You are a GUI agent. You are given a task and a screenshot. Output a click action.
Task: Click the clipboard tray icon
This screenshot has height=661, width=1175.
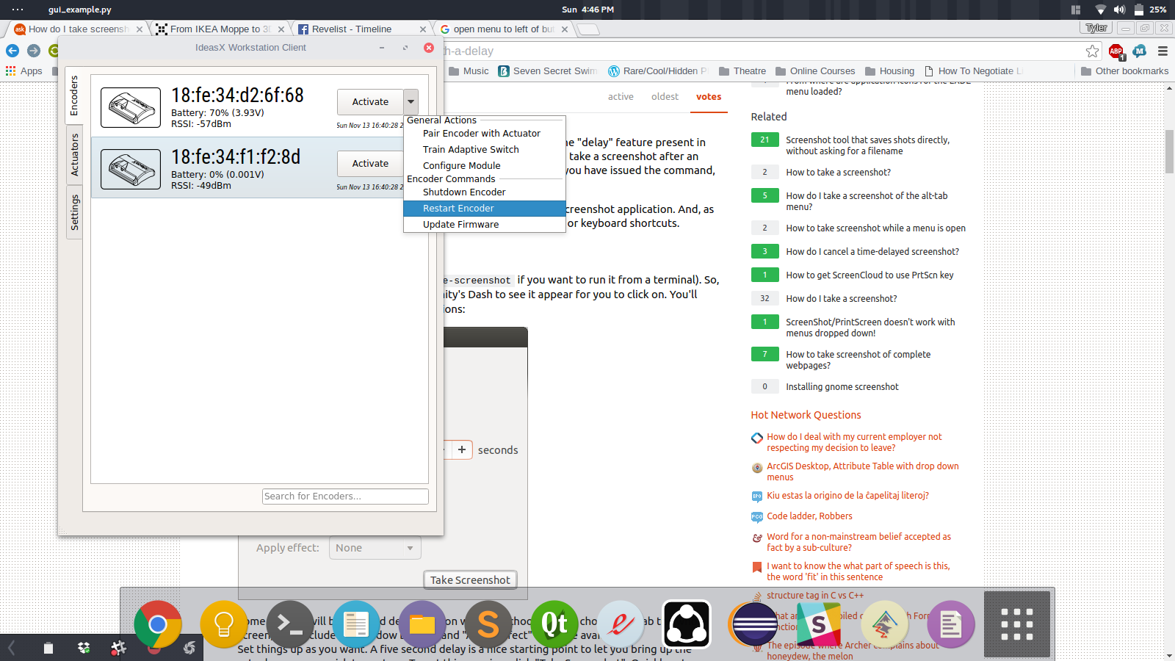point(48,648)
